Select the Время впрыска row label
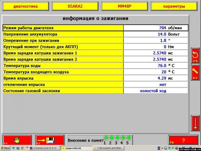Viewport: 201px width, 151px height. point(63,78)
